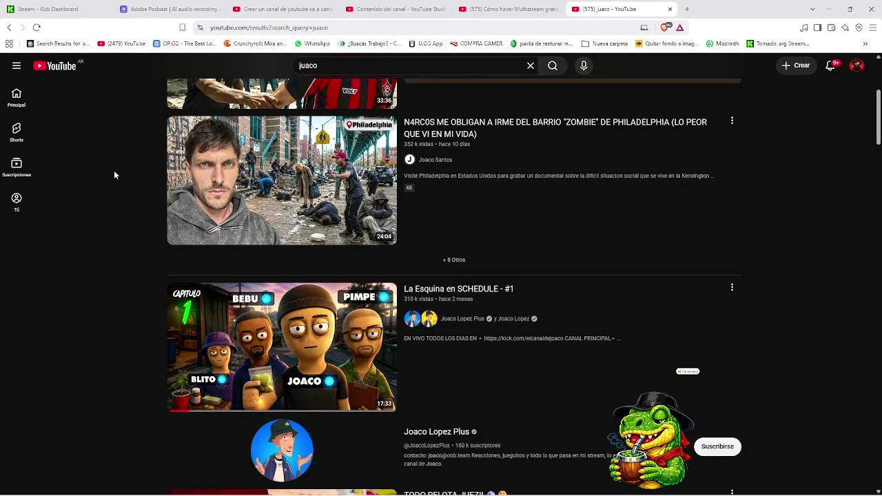Open the Brave VPN shield icon
Screen dimensions: 882x496
[x=859, y=28]
